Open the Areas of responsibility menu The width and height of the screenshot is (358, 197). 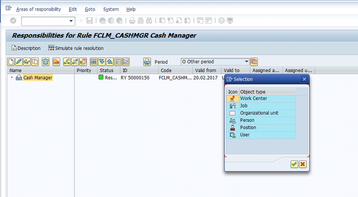click(39, 9)
